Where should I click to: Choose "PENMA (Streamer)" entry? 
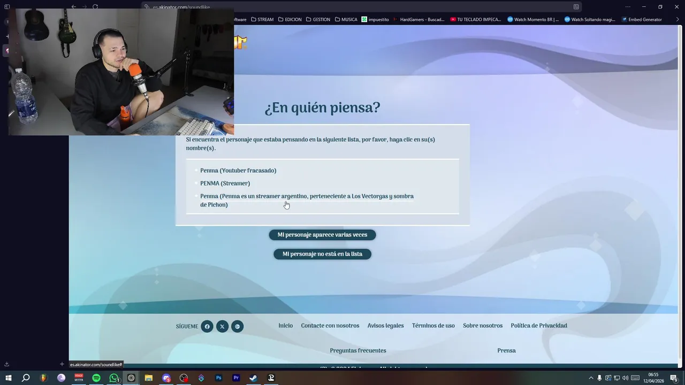225,183
